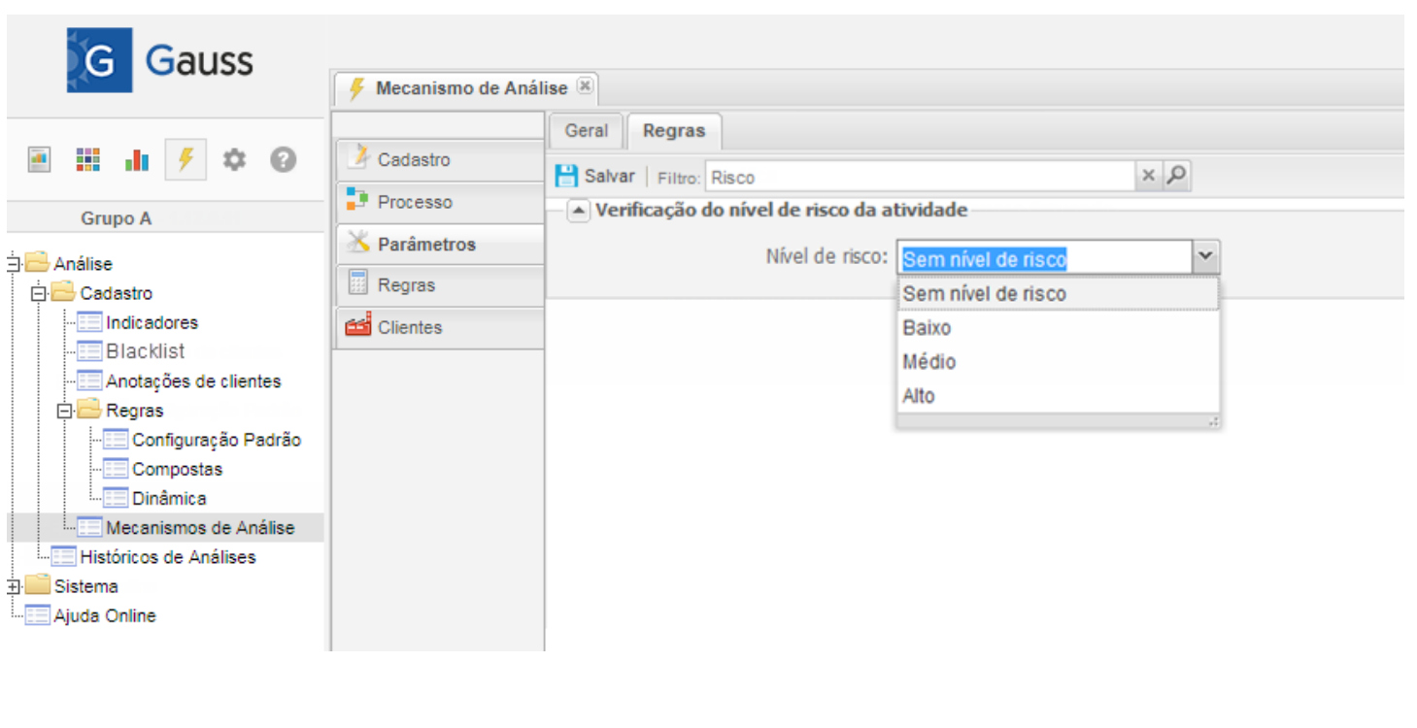The image size is (1417, 728).
Task: Click the Filtro text input field
Action: [919, 177]
